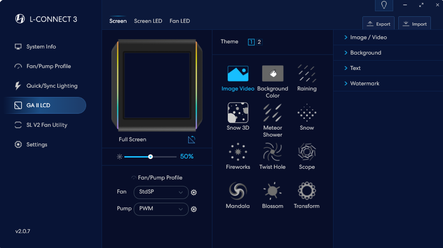Click the Full Screen label

132,139
